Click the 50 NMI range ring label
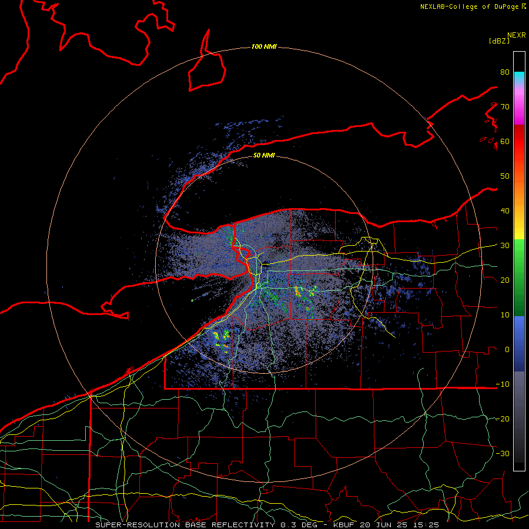This screenshot has height=529, width=529. click(264, 155)
